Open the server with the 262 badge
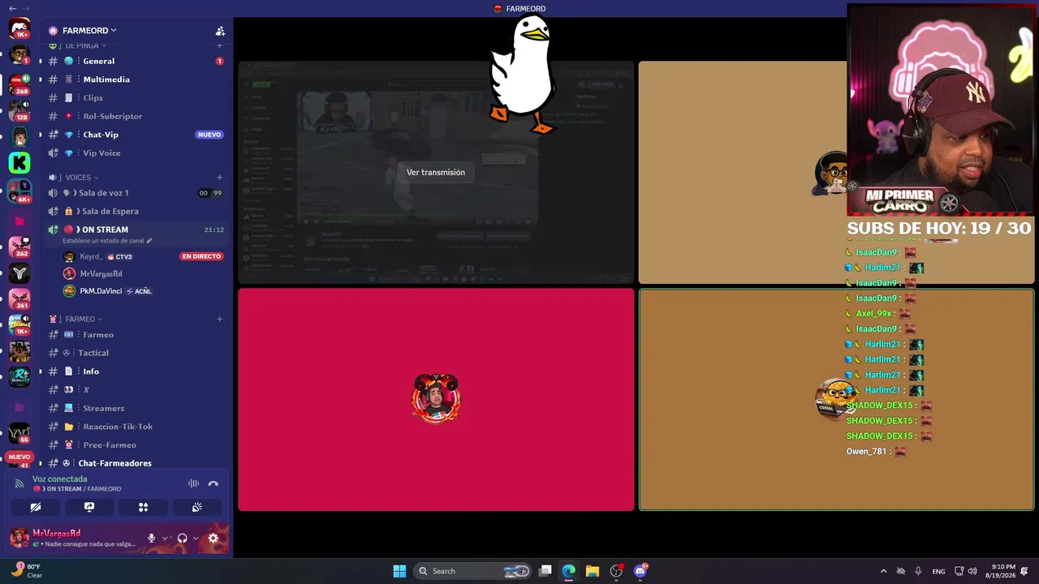 pos(19,246)
